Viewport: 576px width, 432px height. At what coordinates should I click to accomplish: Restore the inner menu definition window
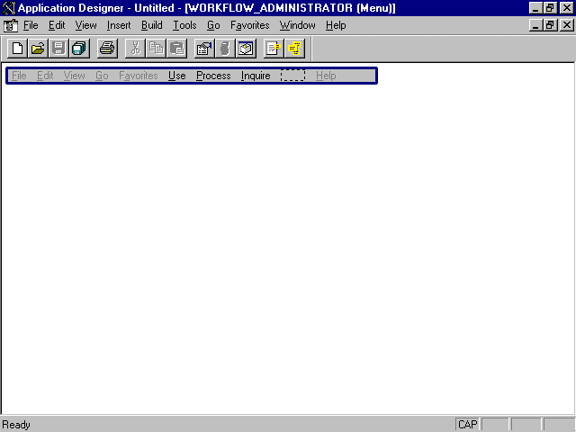(x=550, y=25)
